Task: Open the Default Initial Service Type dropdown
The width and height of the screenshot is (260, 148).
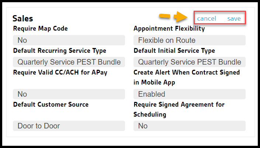Action: [x=190, y=62]
